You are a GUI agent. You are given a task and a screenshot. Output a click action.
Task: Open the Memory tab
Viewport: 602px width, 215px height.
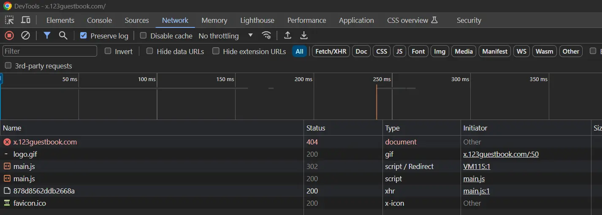click(214, 20)
